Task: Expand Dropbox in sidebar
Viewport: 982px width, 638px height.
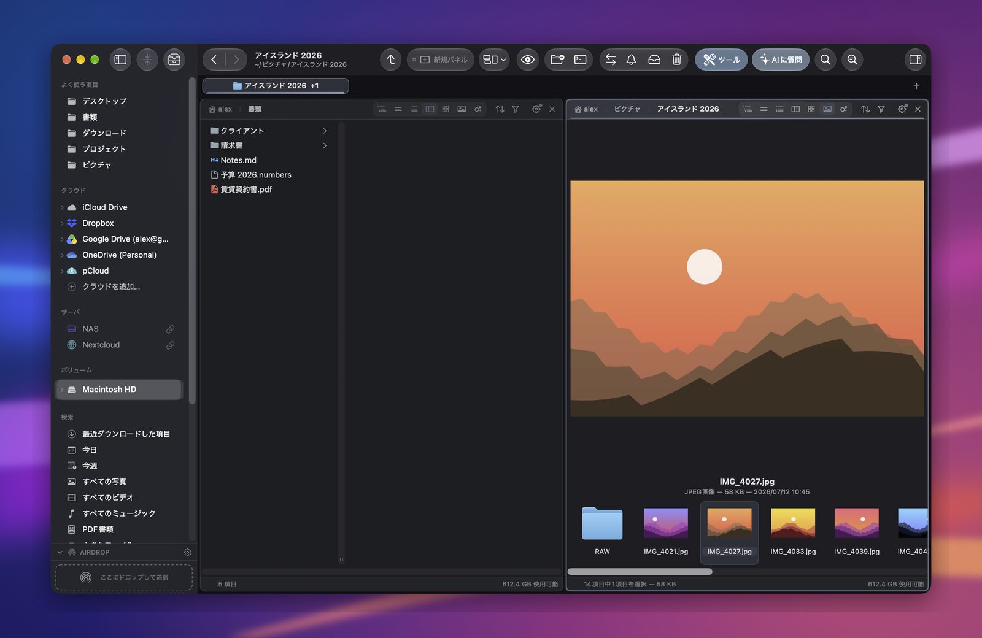Action: pos(62,223)
